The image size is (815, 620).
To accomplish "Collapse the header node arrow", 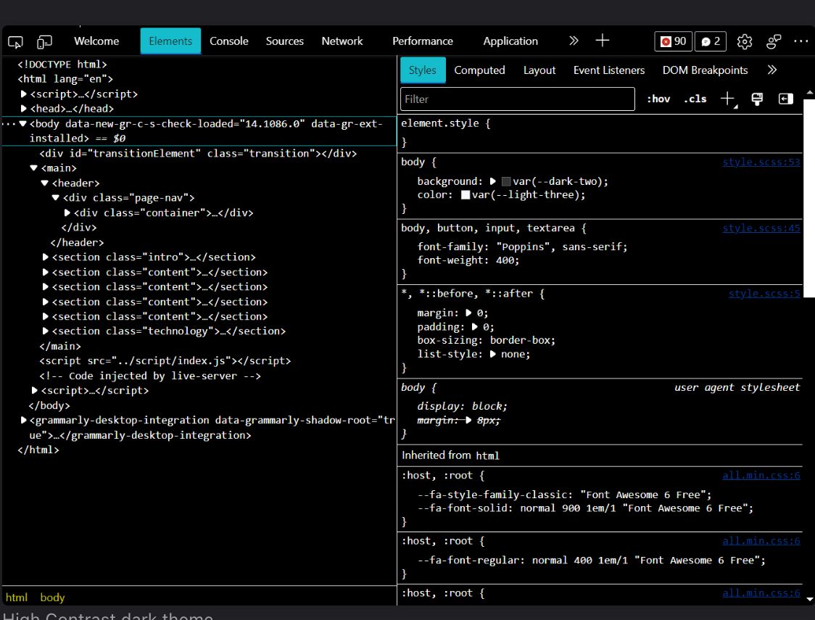I will point(45,183).
